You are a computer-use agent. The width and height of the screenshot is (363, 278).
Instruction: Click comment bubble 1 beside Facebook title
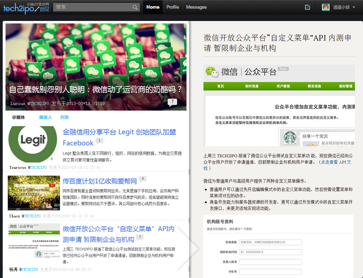pos(99,141)
